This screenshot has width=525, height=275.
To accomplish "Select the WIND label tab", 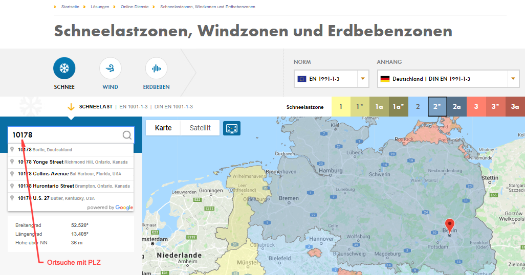I will pos(110,87).
